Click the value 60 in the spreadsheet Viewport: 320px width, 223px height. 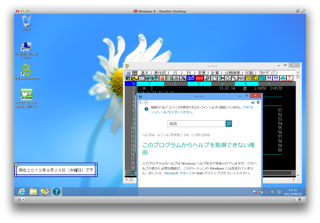(x=280, y=150)
